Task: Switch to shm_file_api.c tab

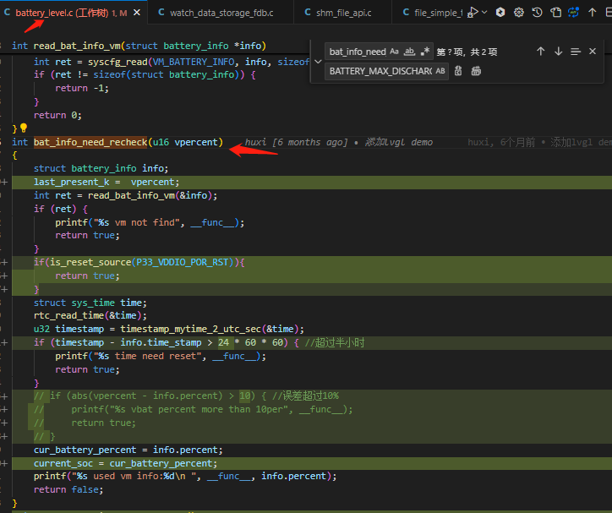Action: (x=343, y=13)
